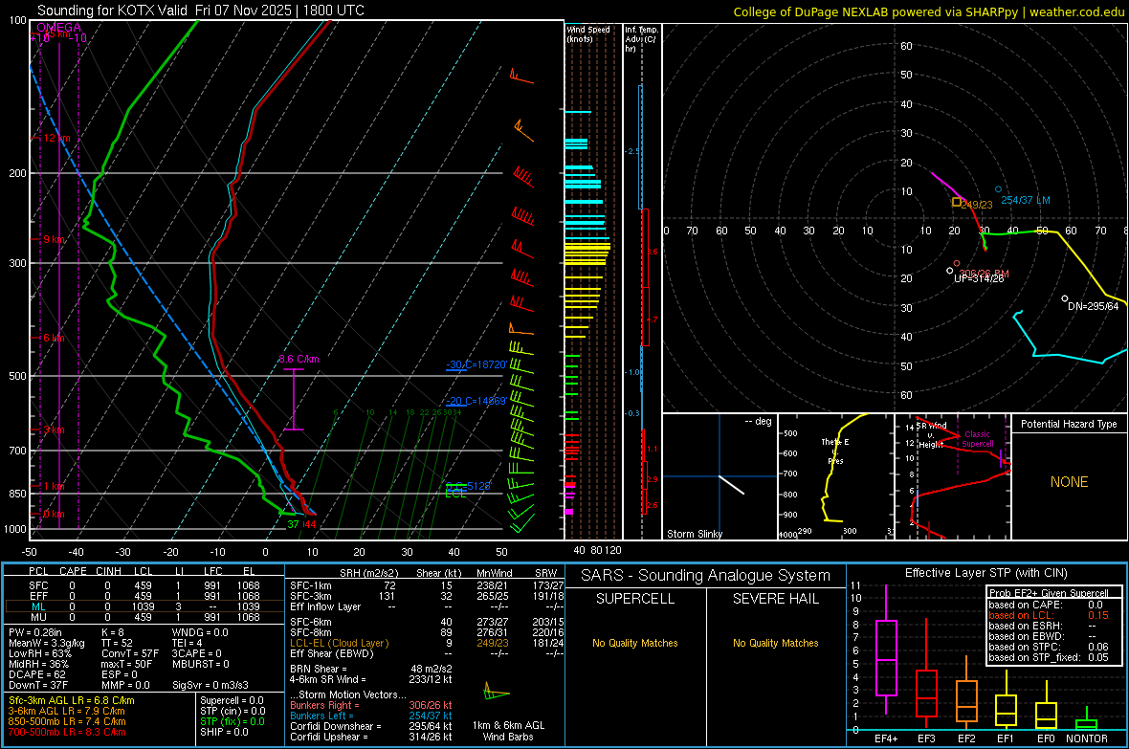Click the -30 C=18720' height label
This screenshot has height=749, width=1129.
[476, 365]
